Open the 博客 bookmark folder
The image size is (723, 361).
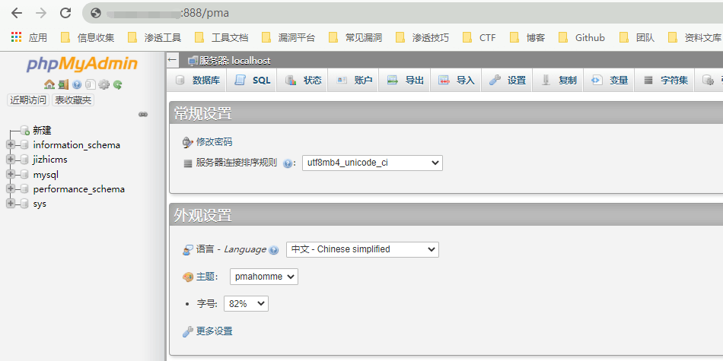527,38
